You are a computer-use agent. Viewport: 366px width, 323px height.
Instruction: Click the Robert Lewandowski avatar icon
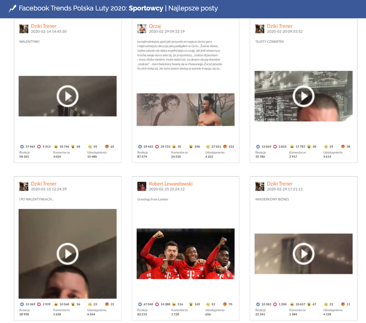(x=142, y=186)
